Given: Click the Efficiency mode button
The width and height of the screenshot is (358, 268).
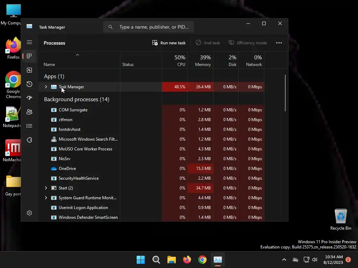Looking at the screenshot, I should (x=248, y=43).
